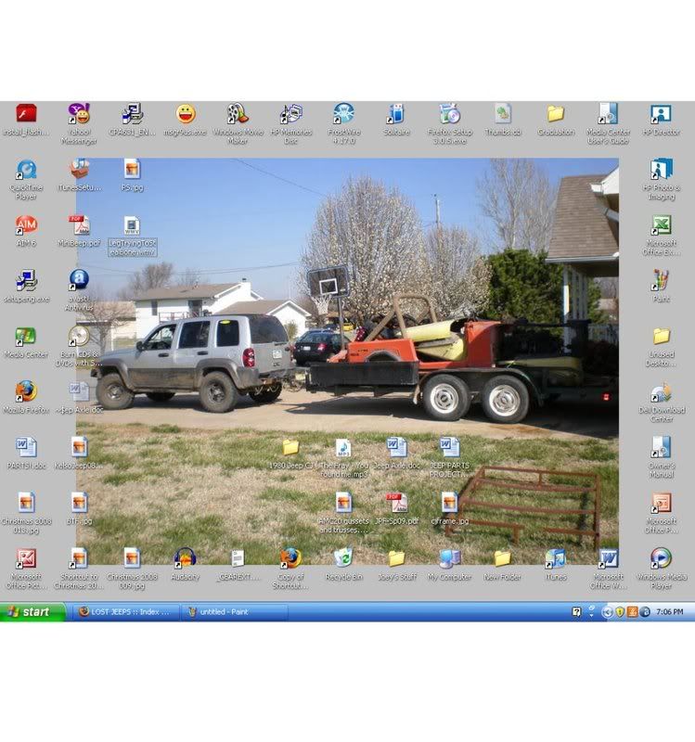Open the Joey's Stuff folder
Image resolution: width=695 pixels, height=742 pixels.
397,559
